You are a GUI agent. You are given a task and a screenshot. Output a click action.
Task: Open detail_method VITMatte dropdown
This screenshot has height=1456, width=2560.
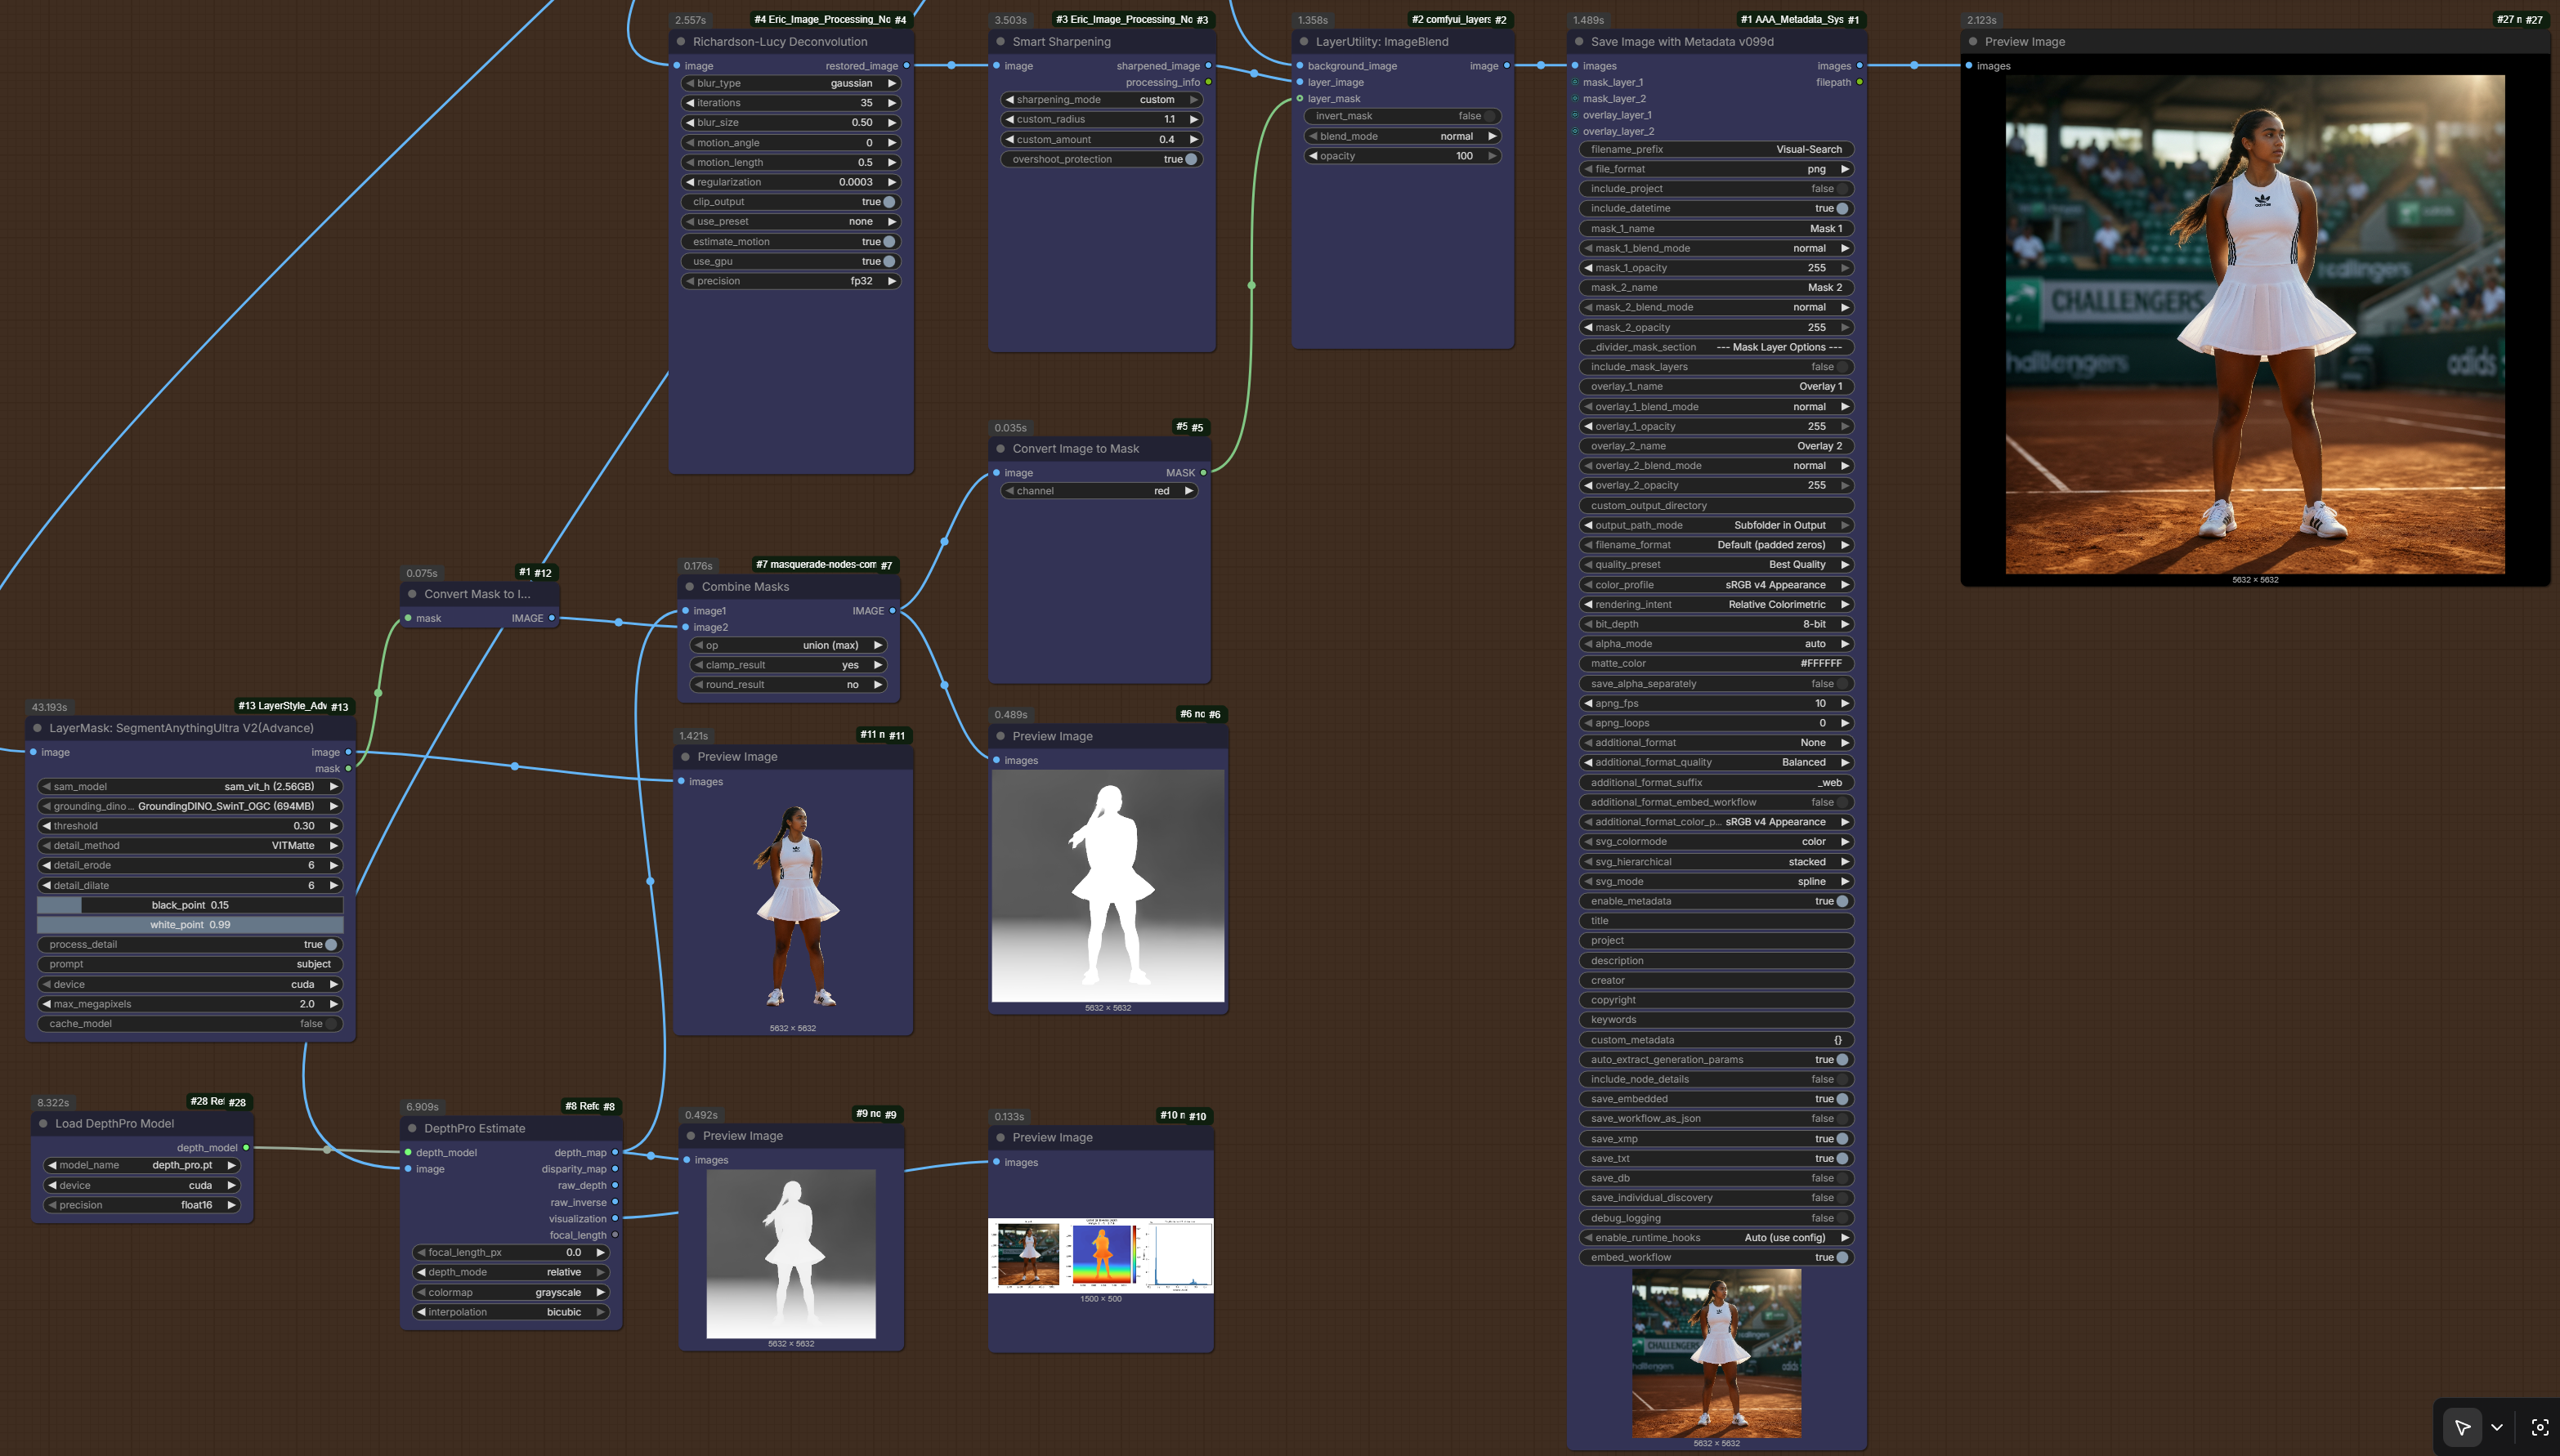tap(190, 845)
